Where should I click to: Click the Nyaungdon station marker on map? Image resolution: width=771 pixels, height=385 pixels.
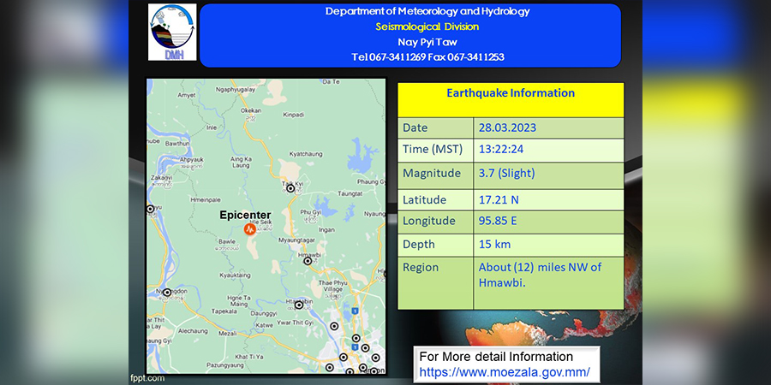point(167,293)
